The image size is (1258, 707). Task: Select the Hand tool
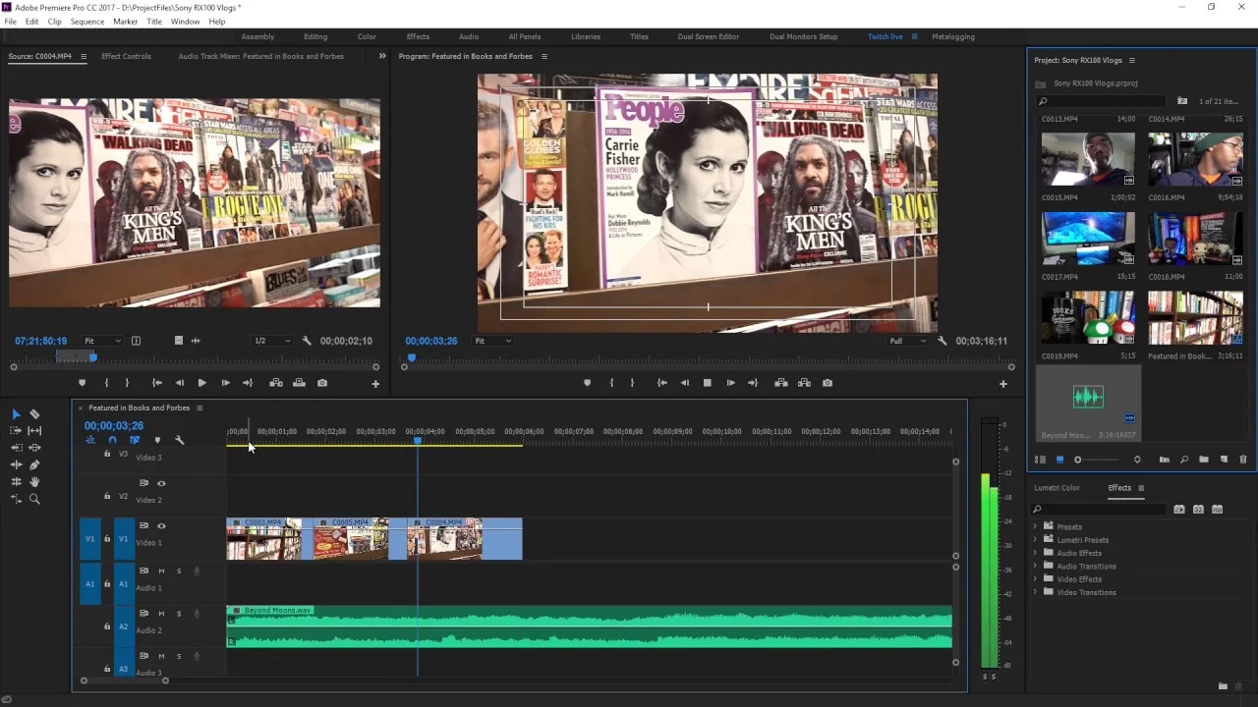(x=34, y=482)
